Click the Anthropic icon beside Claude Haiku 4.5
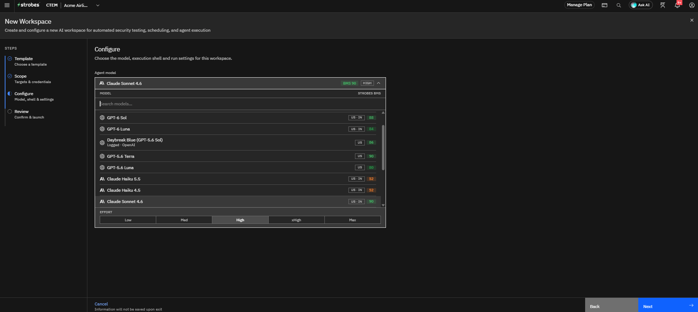The image size is (698, 312). tap(102, 190)
